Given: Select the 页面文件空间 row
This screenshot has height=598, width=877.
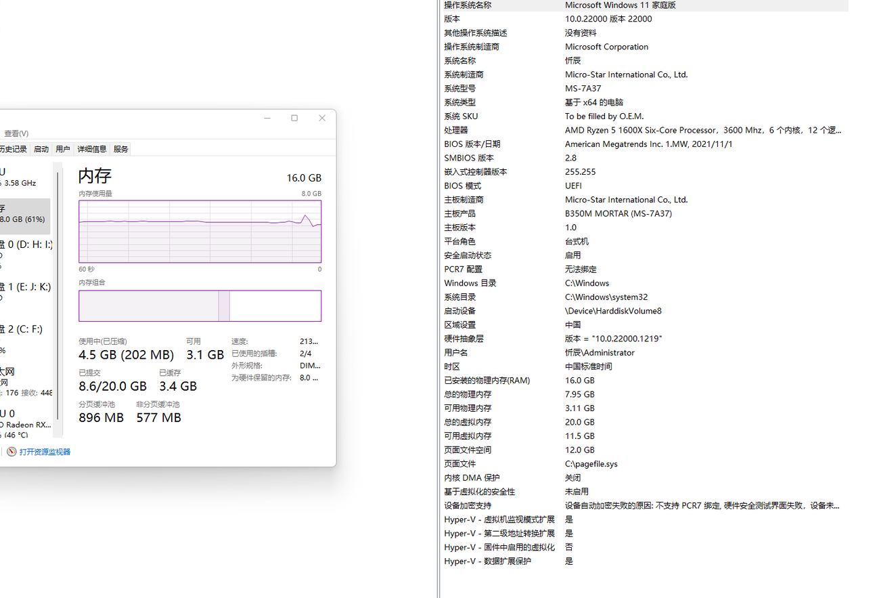Looking at the screenshot, I should coord(644,450).
